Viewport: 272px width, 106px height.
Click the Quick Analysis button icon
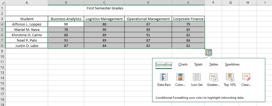pos(209,52)
